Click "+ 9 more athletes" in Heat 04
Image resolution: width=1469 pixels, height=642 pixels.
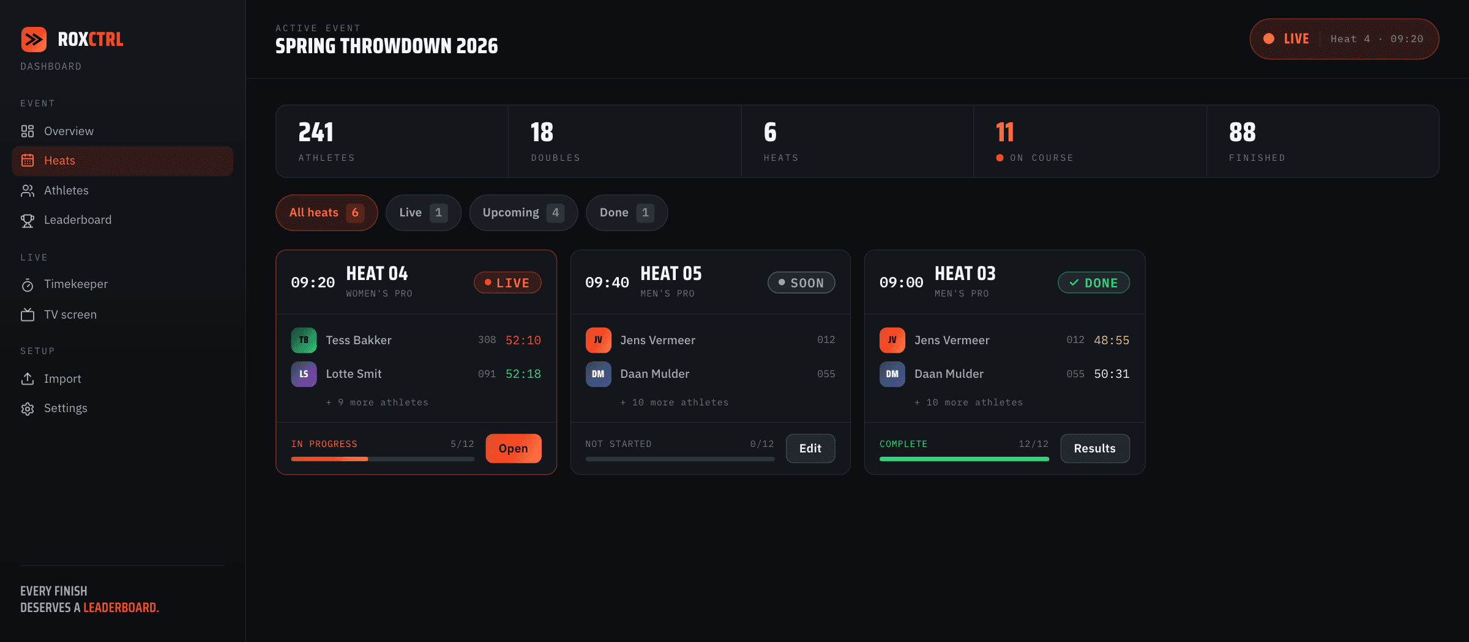coord(377,402)
